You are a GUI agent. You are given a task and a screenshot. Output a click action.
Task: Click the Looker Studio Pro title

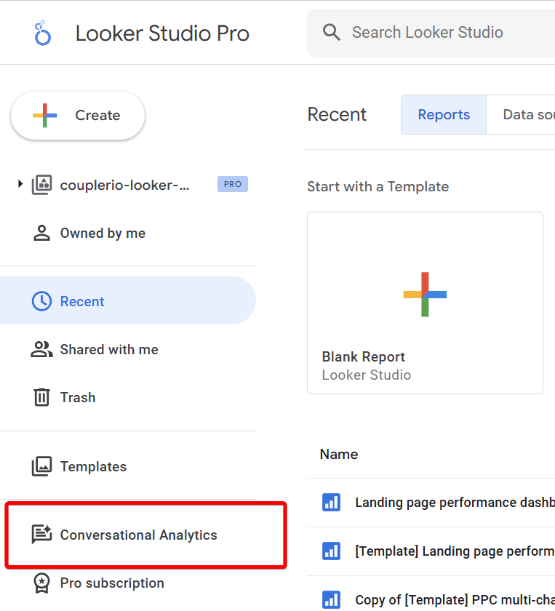tap(162, 33)
